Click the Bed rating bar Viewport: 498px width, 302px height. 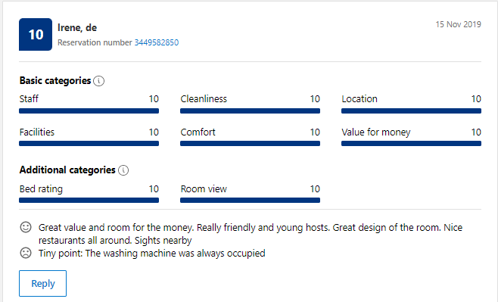point(89,200)
